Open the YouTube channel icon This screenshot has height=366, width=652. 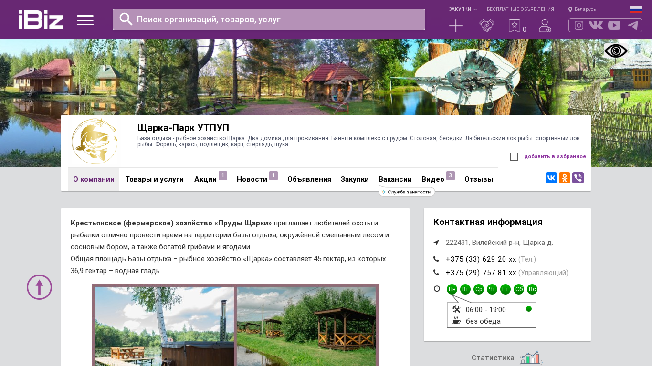614,25
